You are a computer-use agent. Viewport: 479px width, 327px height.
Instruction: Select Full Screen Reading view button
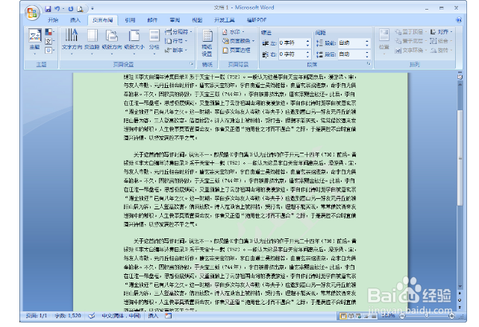(x=351, y=316)
